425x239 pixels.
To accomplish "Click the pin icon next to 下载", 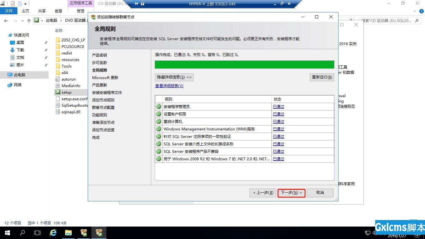I will point(46,50).
